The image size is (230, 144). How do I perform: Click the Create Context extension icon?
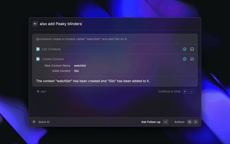(38, 59)
